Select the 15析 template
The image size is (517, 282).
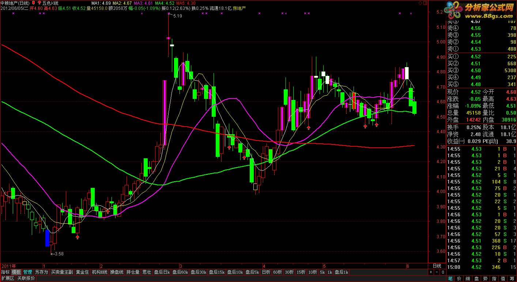point(301,272)
